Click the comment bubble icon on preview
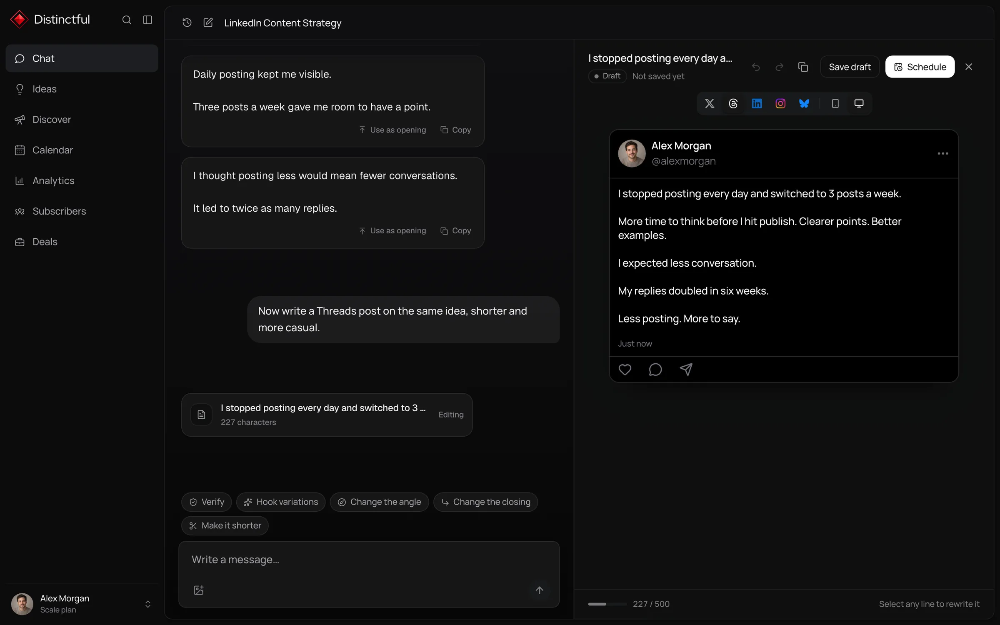The height and width of the screenshot is (625, 1000). [x=655, y=370]
